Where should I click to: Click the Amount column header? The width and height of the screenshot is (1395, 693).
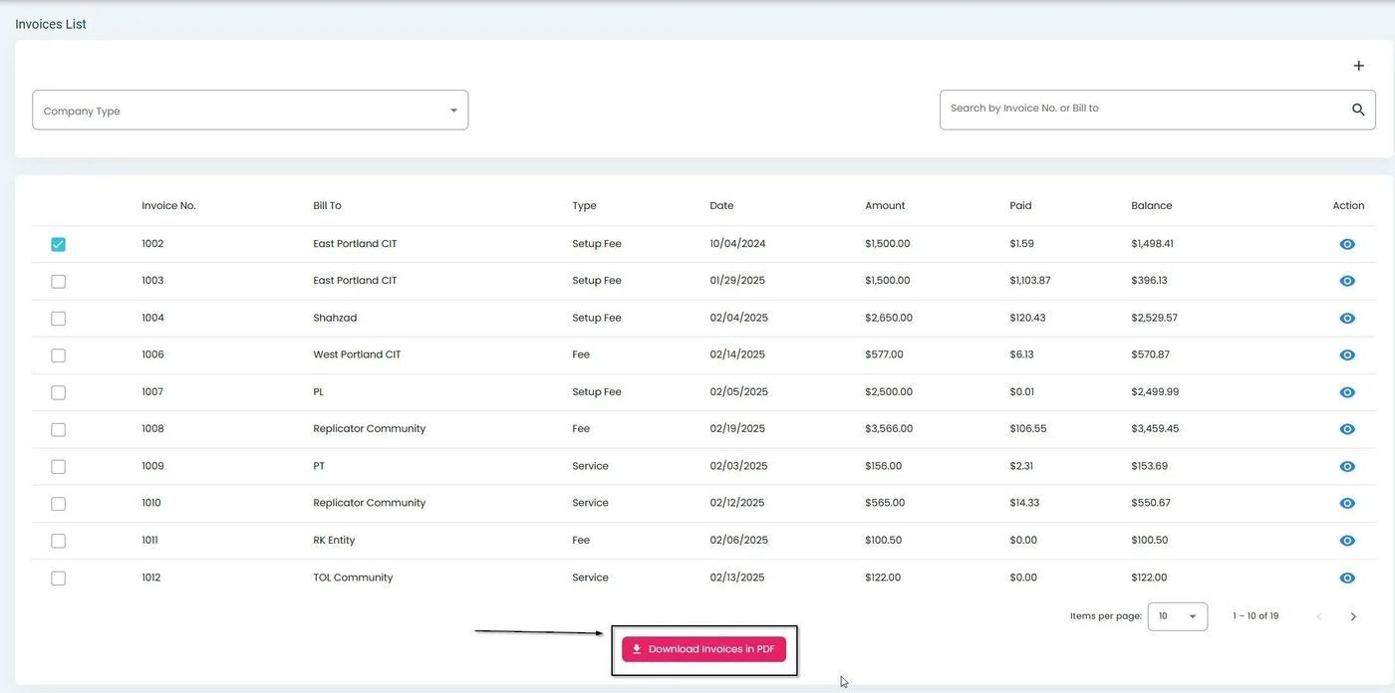point(883,205)
